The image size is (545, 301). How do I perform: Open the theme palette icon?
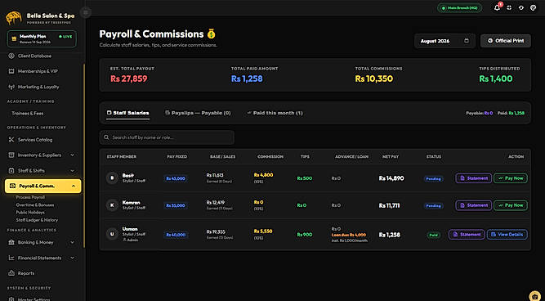534,8
